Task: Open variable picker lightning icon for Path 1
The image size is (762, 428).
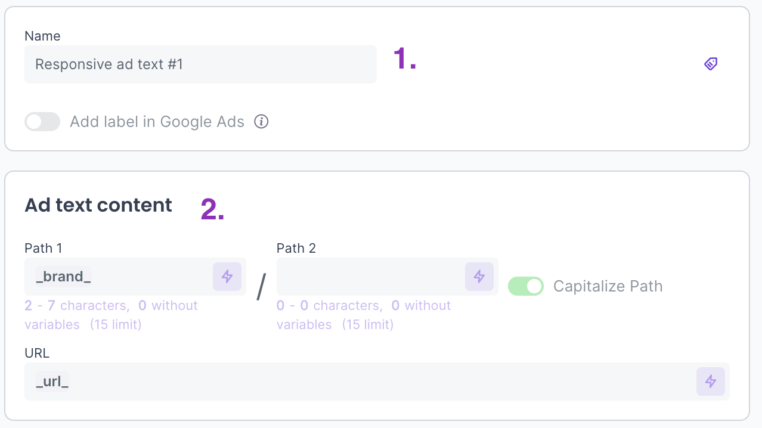Action: [227, 277]
